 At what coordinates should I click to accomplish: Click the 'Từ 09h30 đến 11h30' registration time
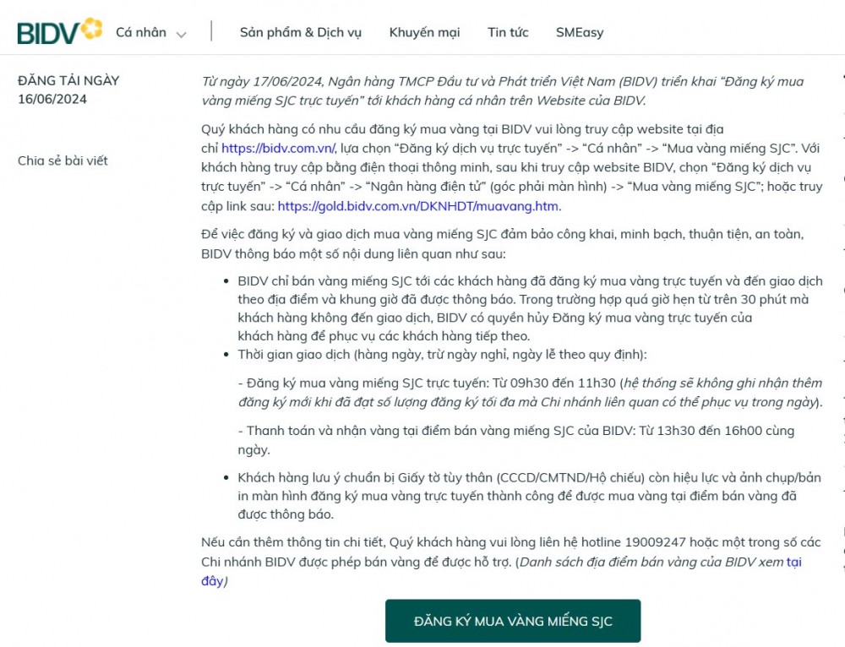[554, 383]
